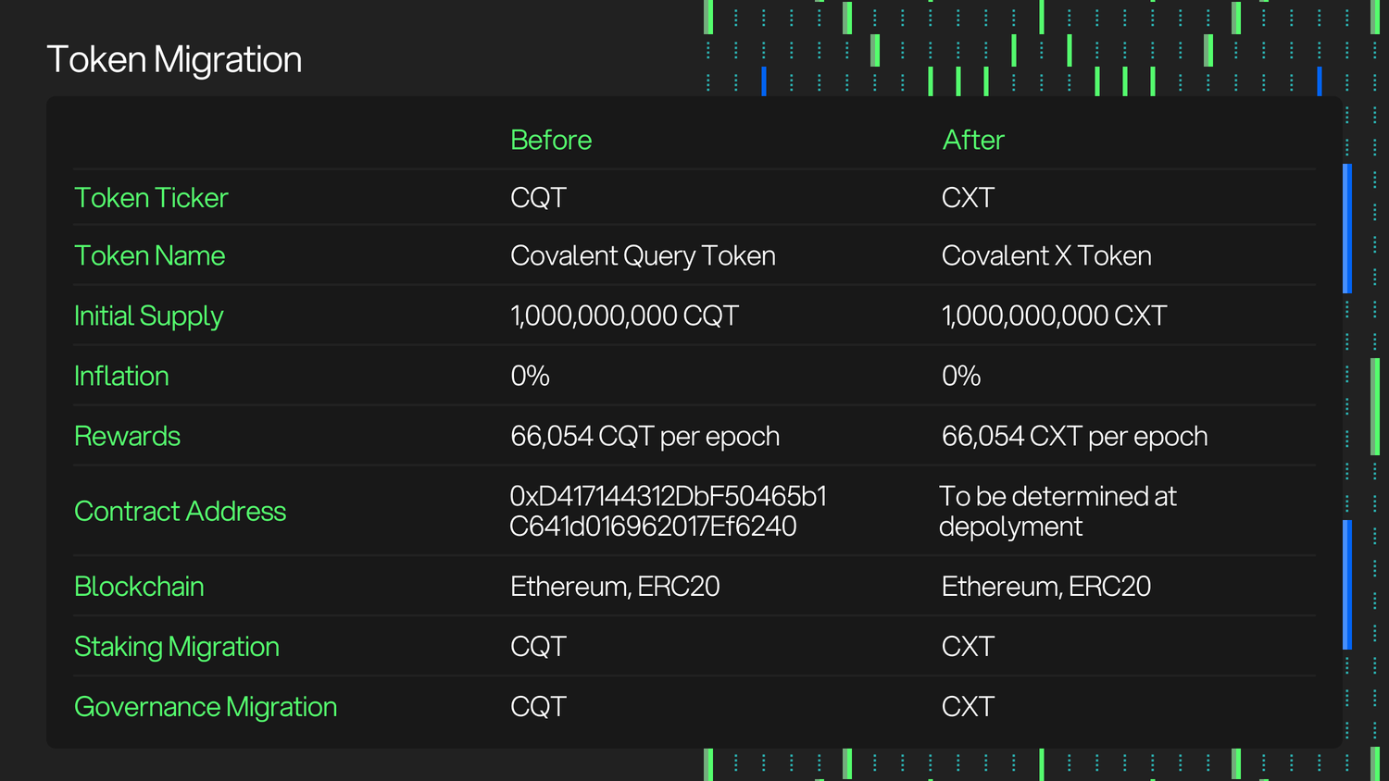Select the Ethereum, ERC20 cell under Before

615,586
